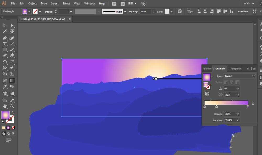The width and height of the screenshot is (262, 155).
Task: Switch to the Stroke panel tab
Action: 208,69
